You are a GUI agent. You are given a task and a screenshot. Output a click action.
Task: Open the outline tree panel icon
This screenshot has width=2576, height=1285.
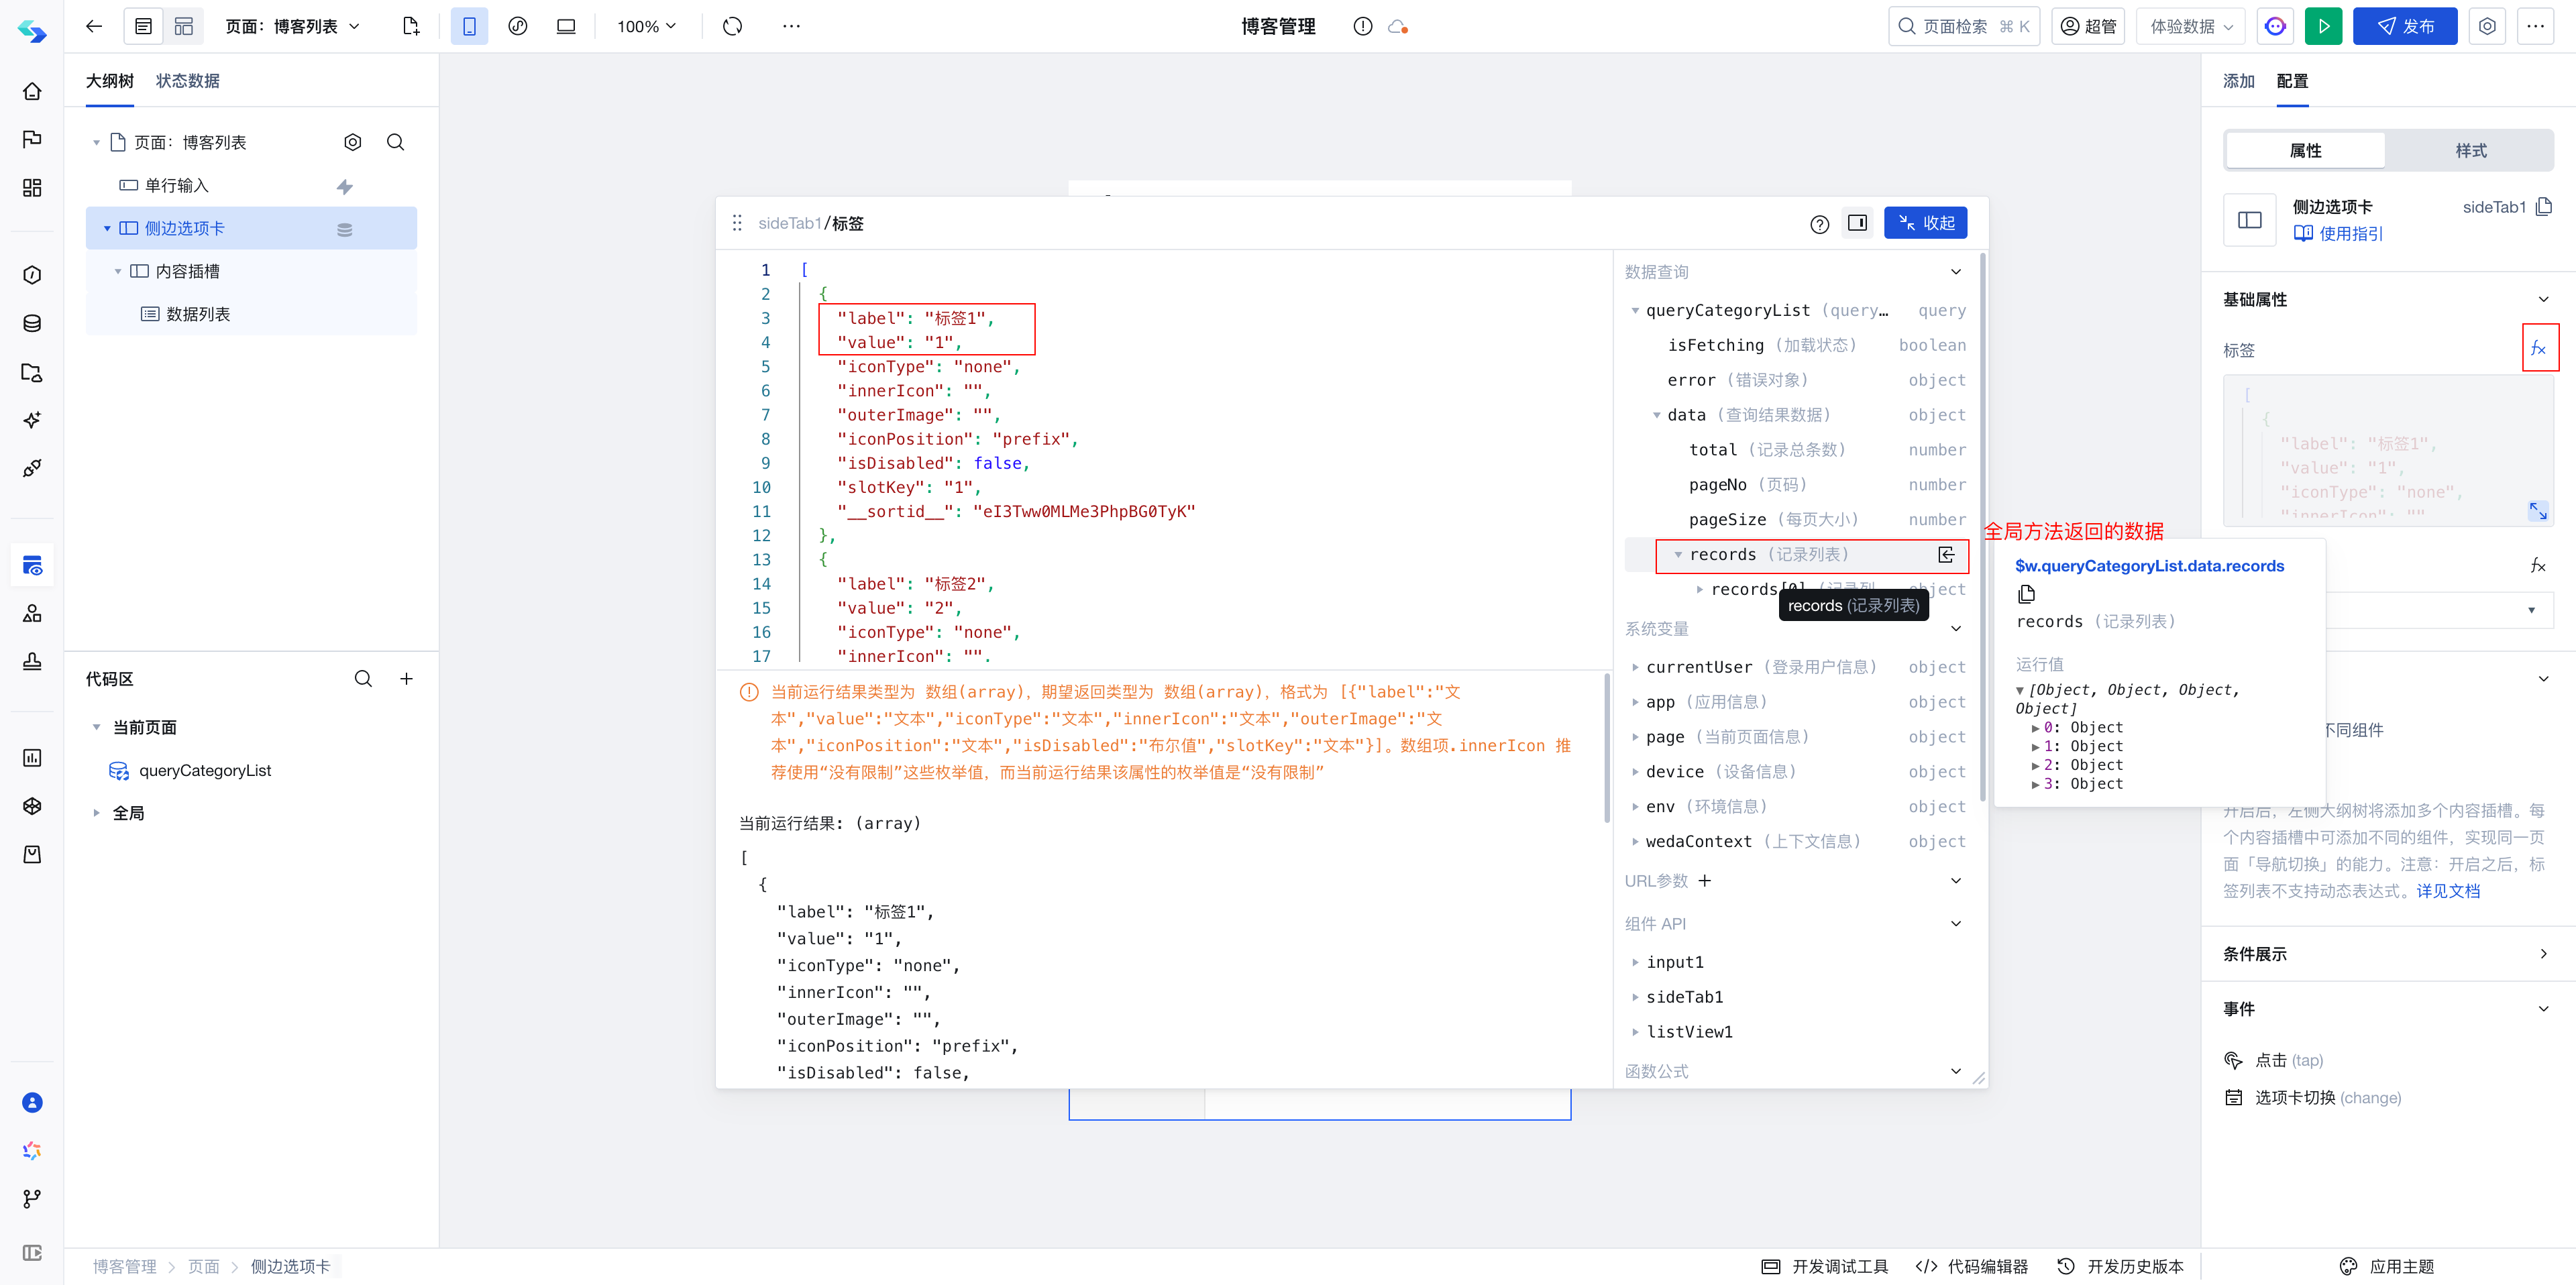tap(144, 27)
